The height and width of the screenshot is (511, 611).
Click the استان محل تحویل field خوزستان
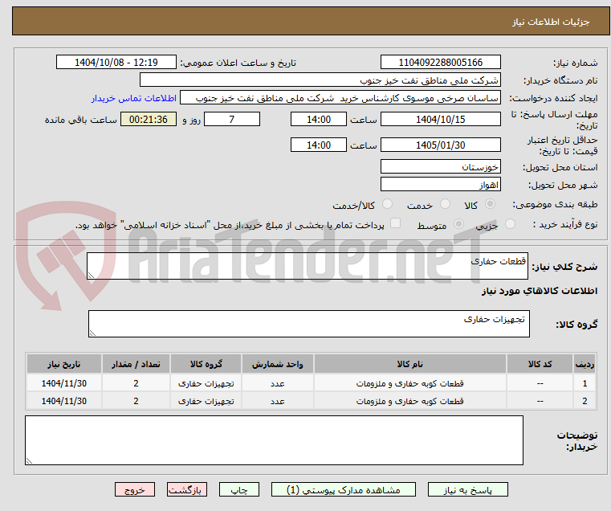(440, 167)
